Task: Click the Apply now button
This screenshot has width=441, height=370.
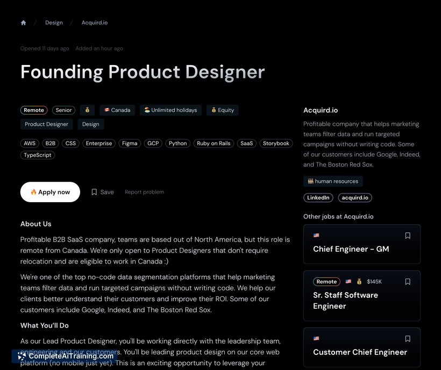Action: point(50,192)
